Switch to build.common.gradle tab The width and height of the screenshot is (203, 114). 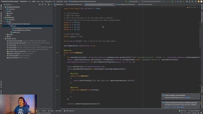pyautogui.click(x=145, y=4)
